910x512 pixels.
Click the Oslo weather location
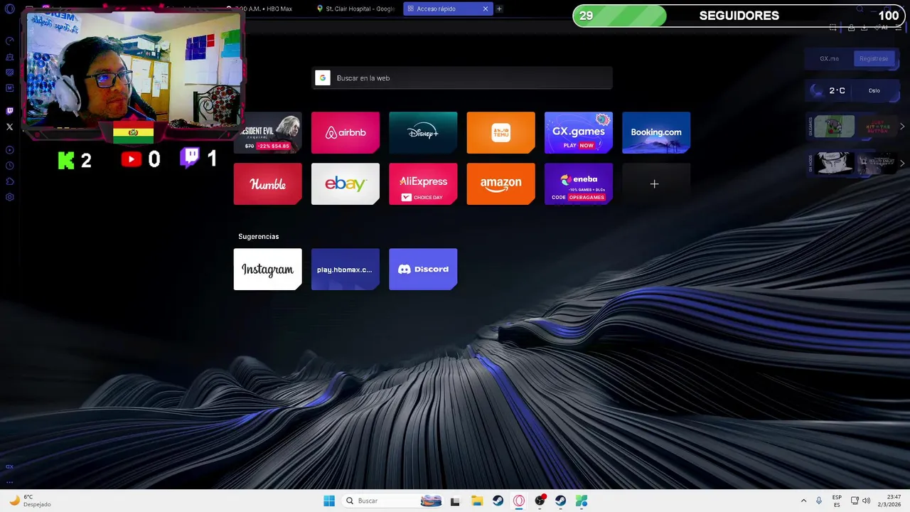tap(874, 90)
